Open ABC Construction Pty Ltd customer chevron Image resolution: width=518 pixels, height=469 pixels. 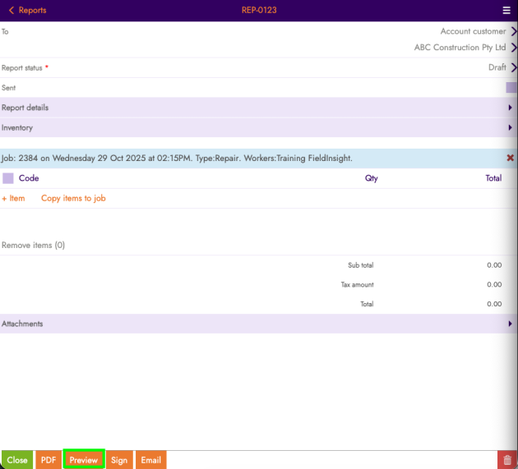click(513, 48)
